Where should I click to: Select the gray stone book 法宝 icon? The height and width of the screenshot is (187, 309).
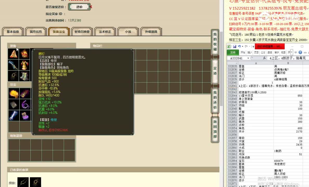14,104
